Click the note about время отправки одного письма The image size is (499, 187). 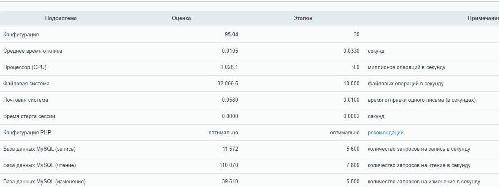[x=421, y=100]
